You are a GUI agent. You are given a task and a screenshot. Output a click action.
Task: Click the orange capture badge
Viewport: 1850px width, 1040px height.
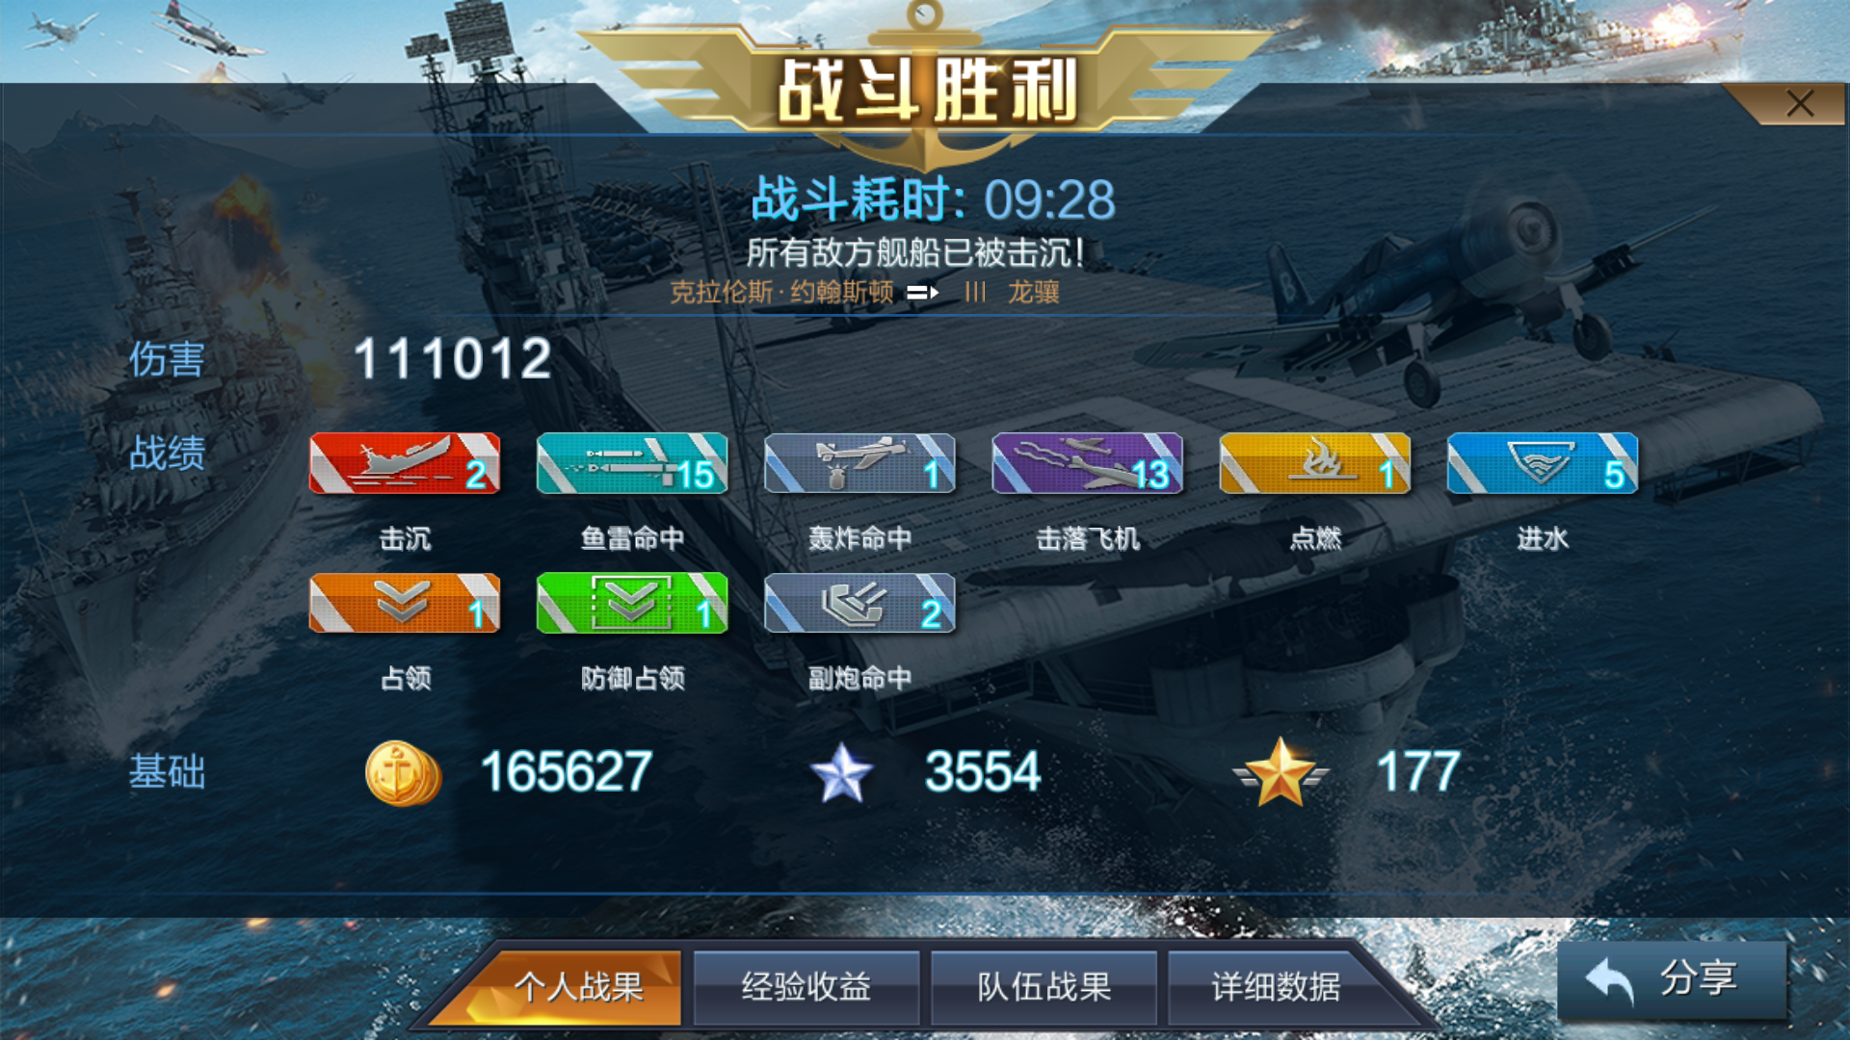(x=405, y=603)
